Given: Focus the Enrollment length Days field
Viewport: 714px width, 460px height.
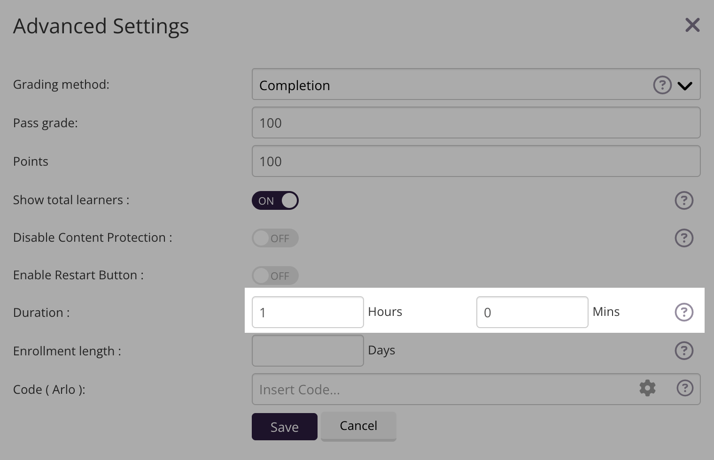Looking at the screenshot, I should point(308,351).
